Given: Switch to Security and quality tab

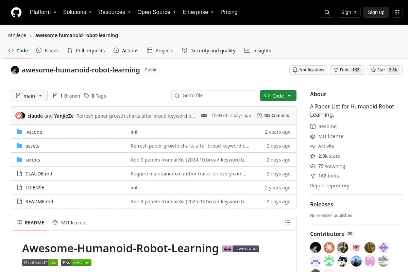Looking at the screenshot, I should (x=209, y=51).
